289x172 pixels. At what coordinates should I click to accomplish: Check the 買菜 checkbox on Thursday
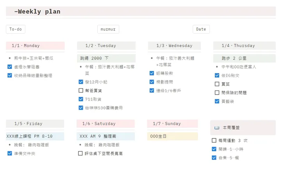tap(217, 84)
